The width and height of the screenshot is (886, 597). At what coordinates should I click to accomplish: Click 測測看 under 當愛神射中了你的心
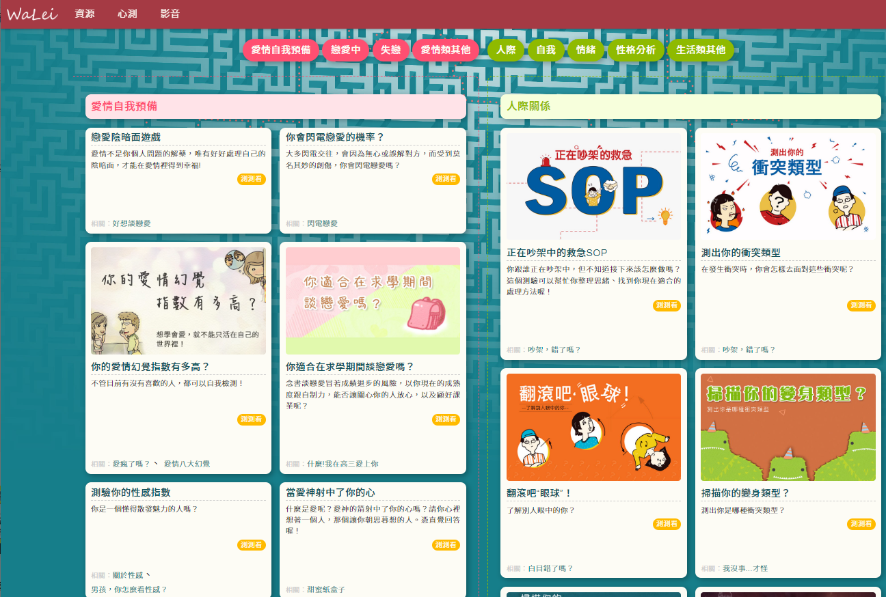pyautogui.click(x=446, y=545)
